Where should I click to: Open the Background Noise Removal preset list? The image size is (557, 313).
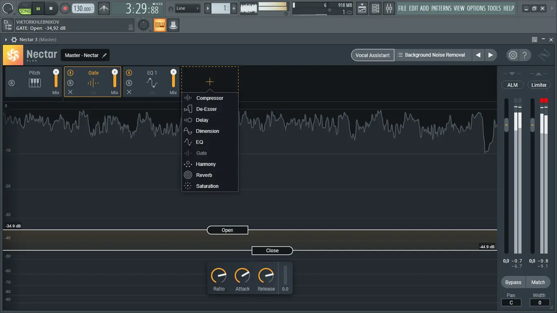433,55
